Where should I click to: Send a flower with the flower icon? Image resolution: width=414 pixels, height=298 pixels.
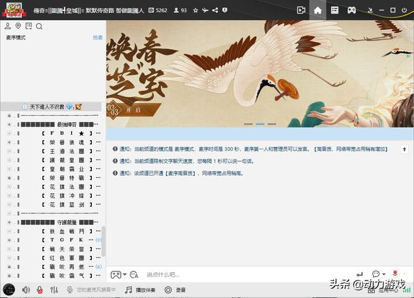(x=395, y=273)
